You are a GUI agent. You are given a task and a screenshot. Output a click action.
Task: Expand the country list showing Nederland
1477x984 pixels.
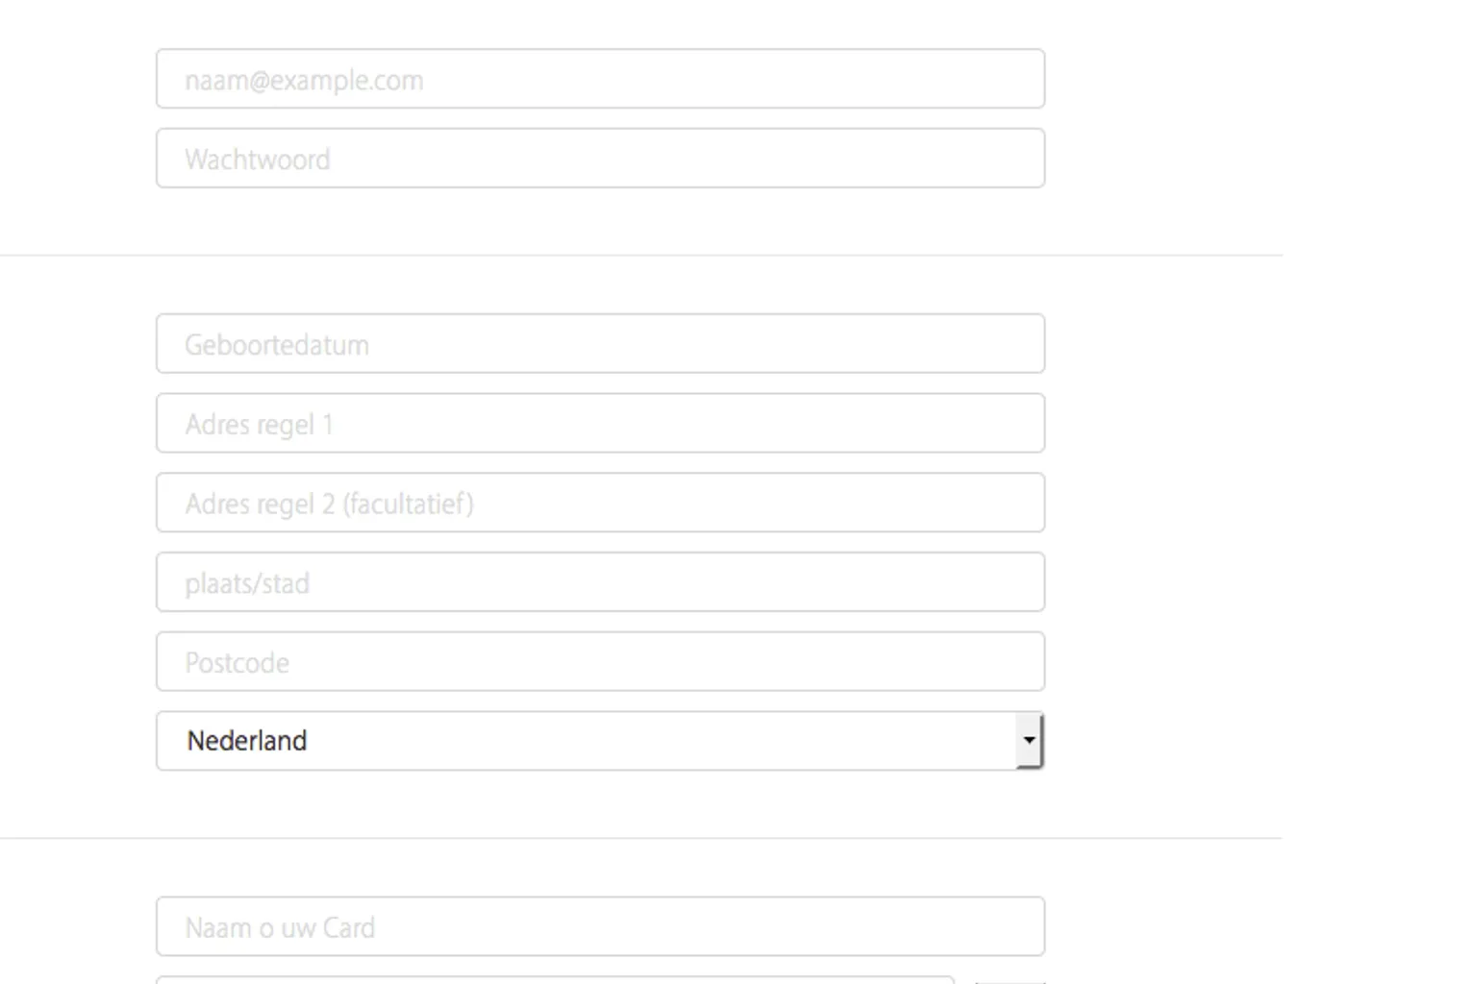point(1029,741)
